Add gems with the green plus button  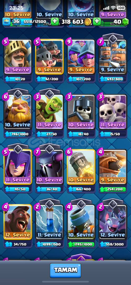click(x=97, y=22)
